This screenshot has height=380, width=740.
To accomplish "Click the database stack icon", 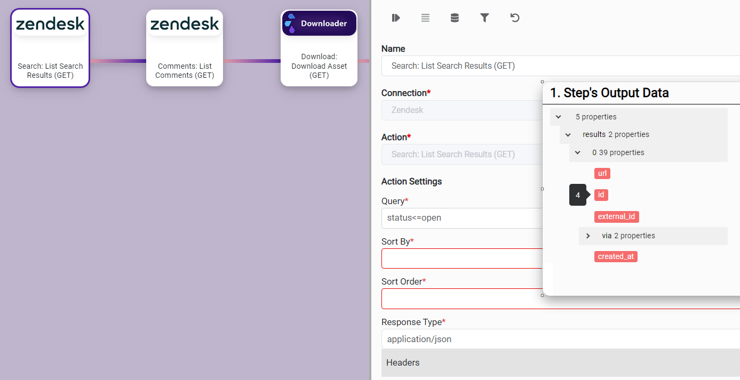I will tap(455, 18).
